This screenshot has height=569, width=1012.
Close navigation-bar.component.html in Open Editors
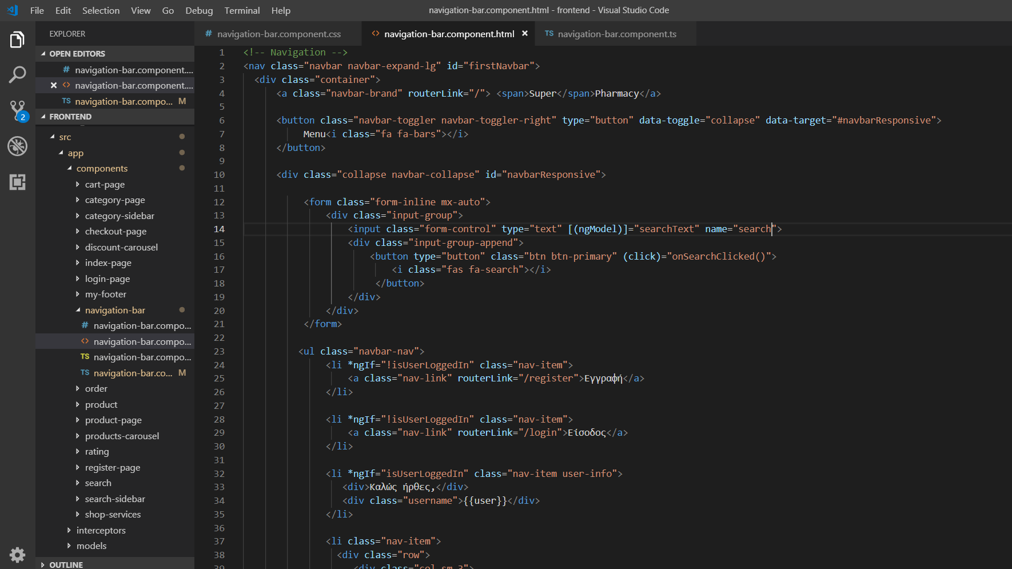click(53, 85)
